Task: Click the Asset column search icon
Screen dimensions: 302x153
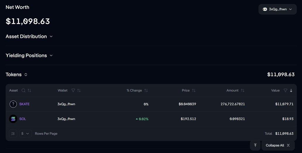Action: (x=23, y=91)
